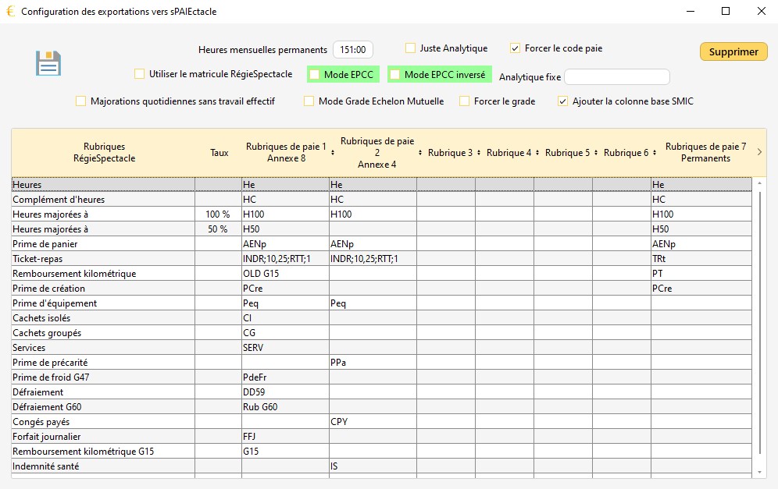The image size is (778, 489).
Task: Toggle the Mode EPCC inversé checkbox
Action: (x=395, y=75)
